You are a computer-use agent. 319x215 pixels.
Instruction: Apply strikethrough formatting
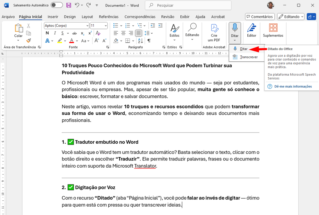click(x=75, y=33)
